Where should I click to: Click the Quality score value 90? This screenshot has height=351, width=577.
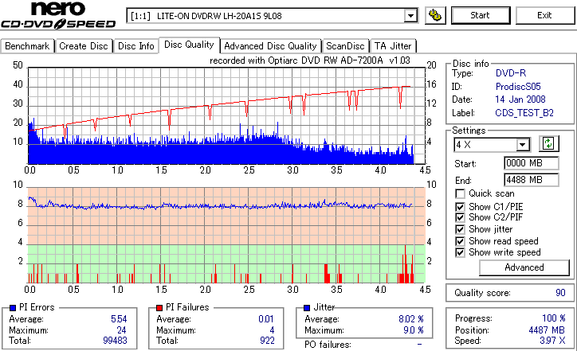point(560,293)
